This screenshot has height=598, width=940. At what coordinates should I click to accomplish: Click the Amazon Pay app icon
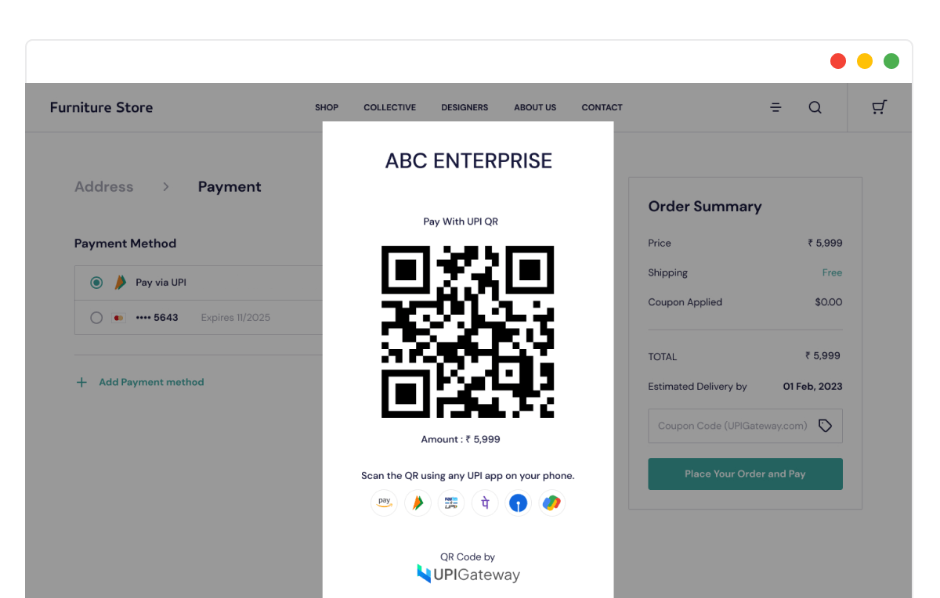(x=384, y=503)
